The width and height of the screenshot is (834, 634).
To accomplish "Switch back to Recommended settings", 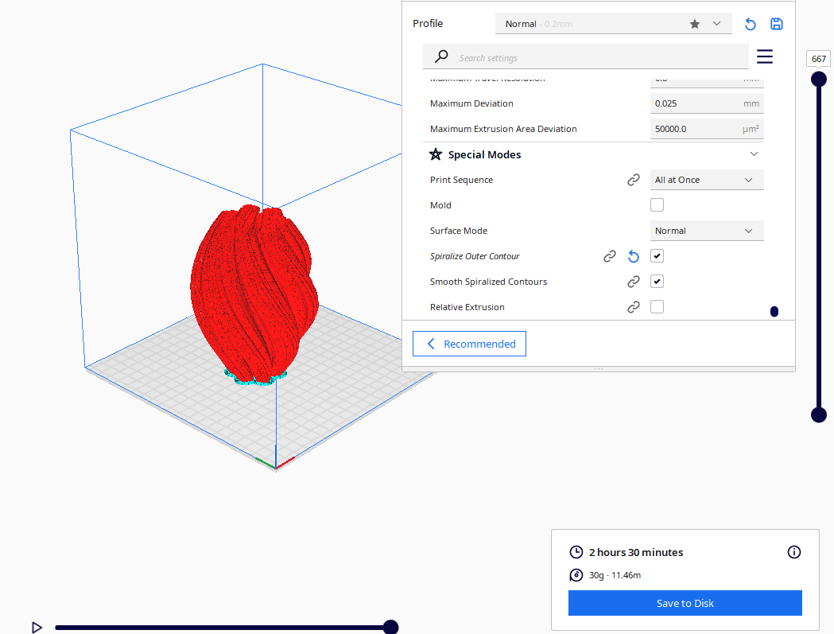I will pos(469,344).
